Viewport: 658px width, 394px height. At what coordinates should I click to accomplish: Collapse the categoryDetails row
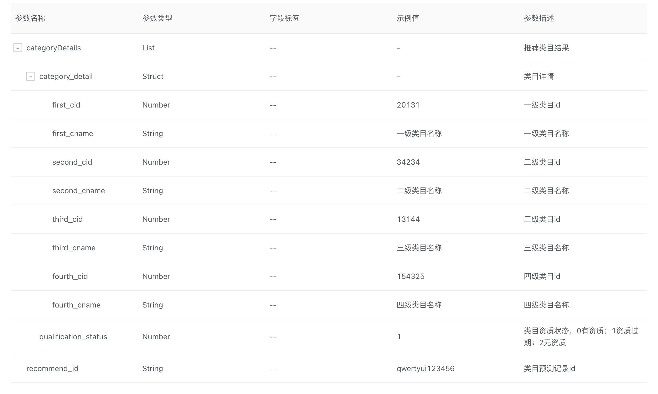[x=18, y=48]
